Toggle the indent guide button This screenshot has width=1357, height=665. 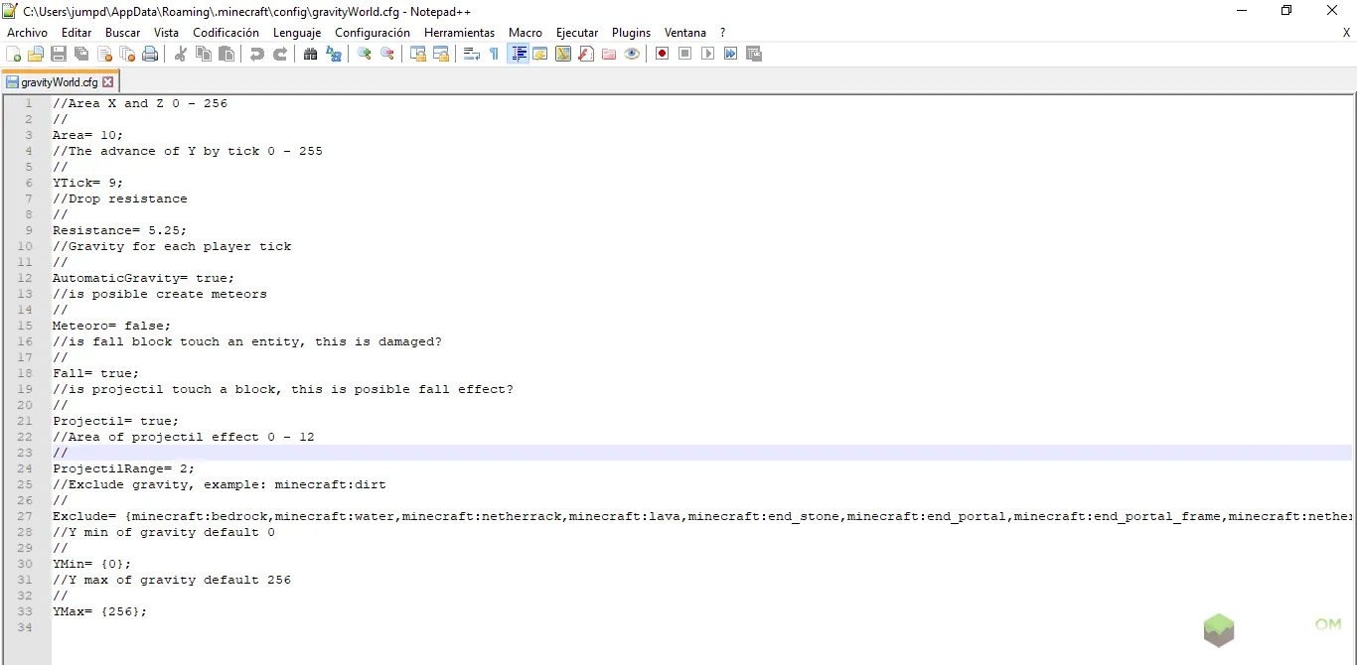point(518,54)
